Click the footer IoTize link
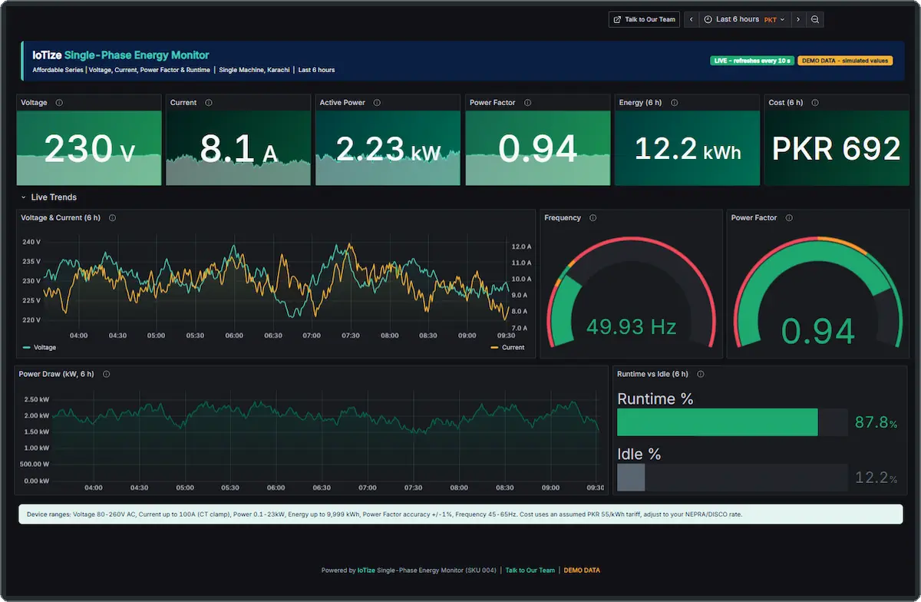This screenshot has height=602, width=921. coord(367,571)
